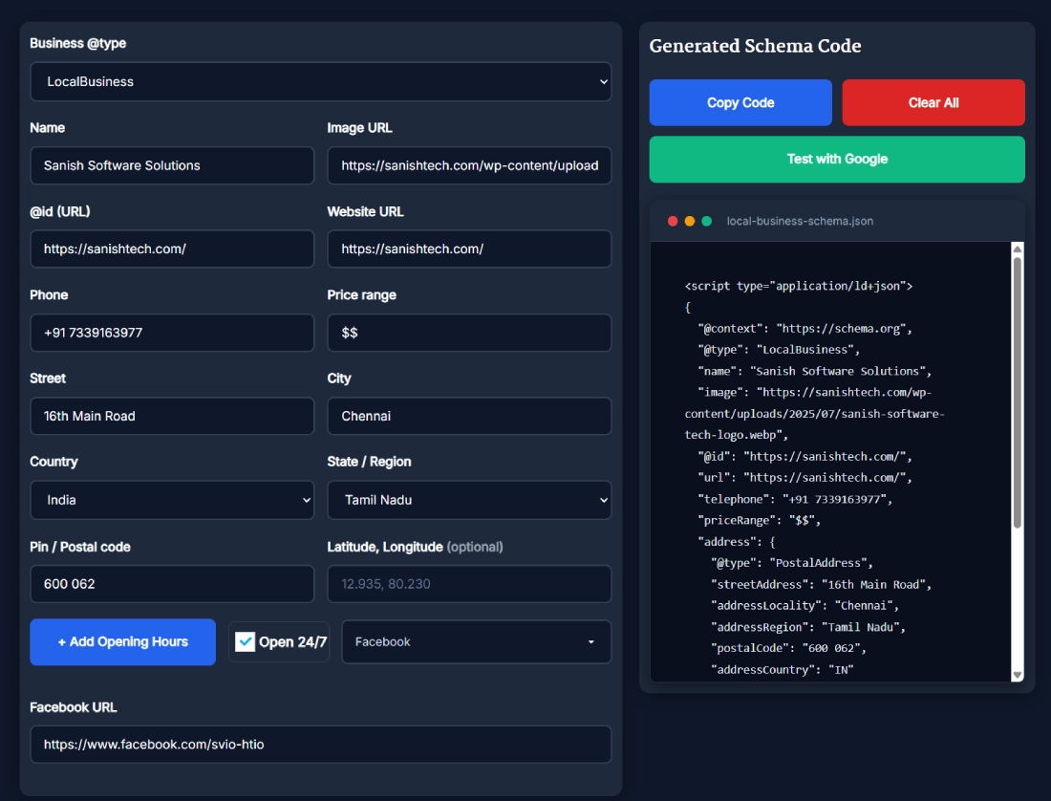Click the City field containing Chennai
The image size is (1051, 801).
(x=469, y=416)
